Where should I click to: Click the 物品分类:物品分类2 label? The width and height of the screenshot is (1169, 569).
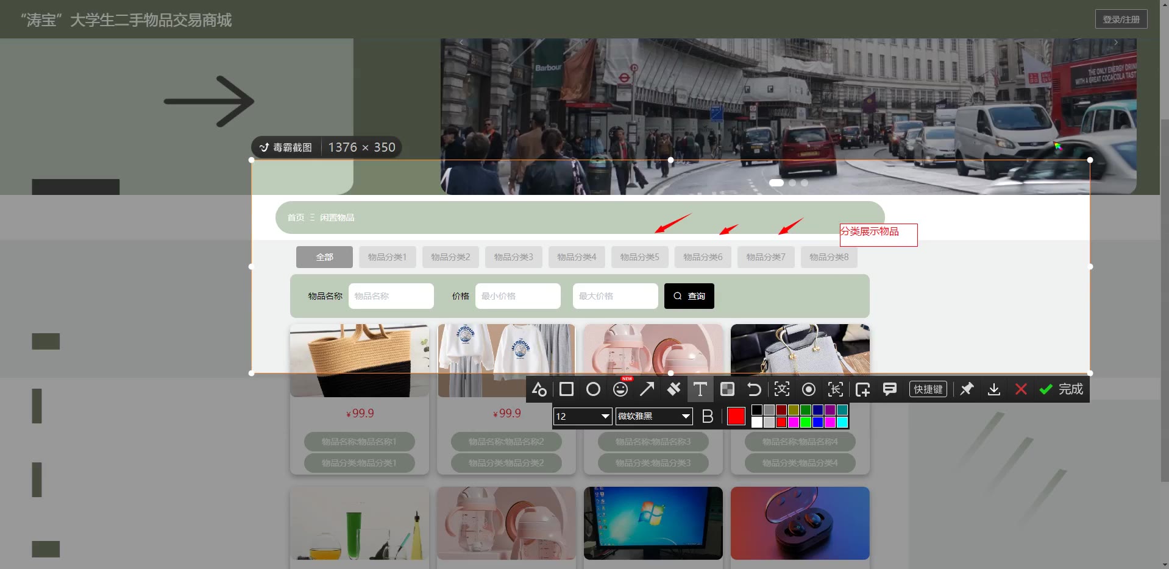pos(506,463)
